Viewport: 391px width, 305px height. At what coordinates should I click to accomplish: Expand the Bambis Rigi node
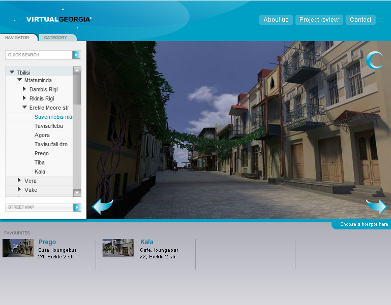click(24, 89)
